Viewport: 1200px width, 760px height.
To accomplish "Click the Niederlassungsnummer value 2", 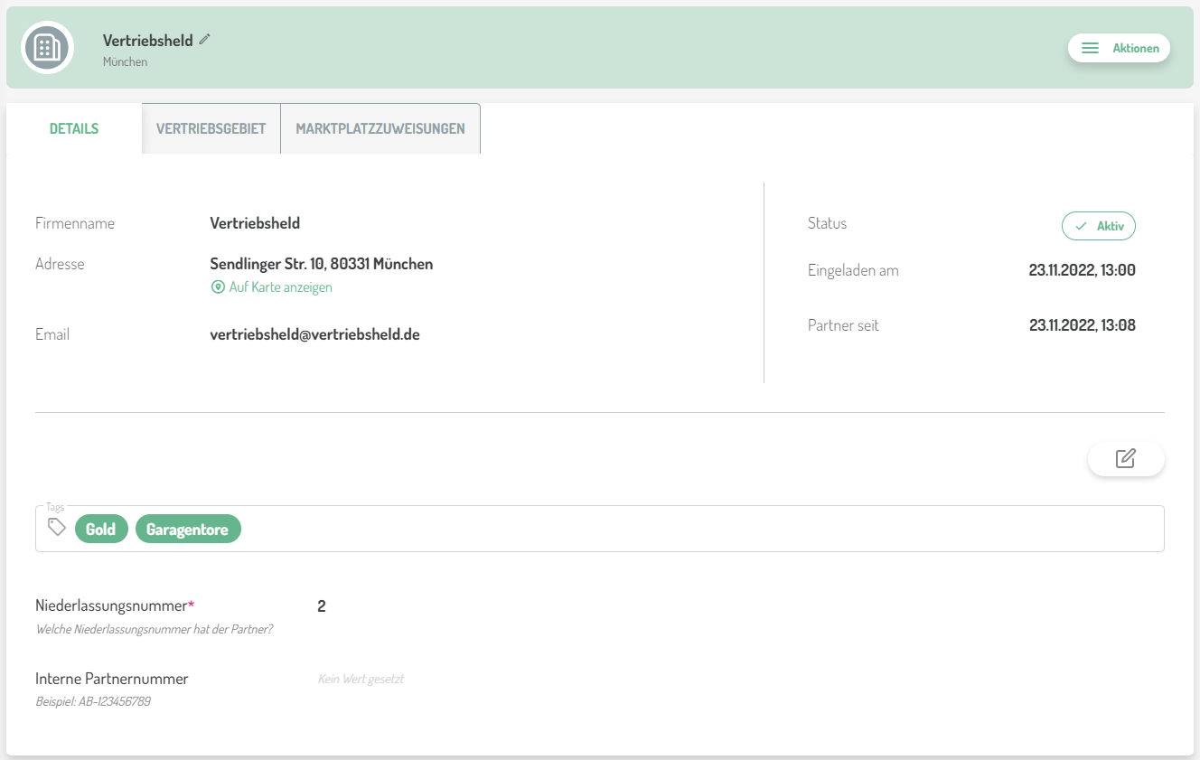I will coord(322,606).
